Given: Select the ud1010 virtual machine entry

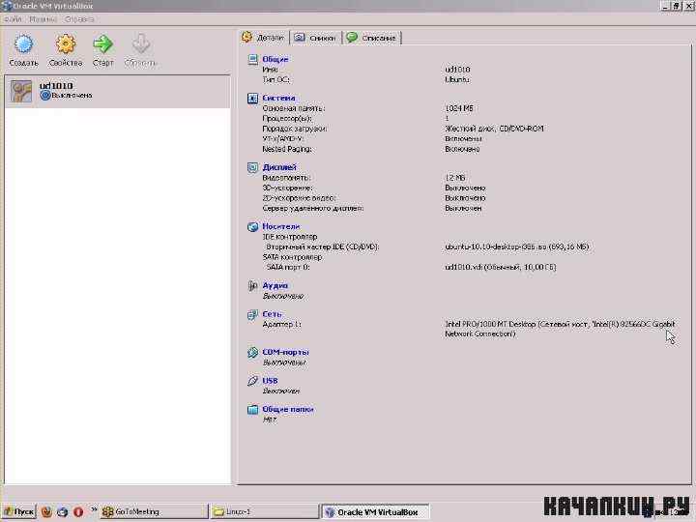Looking at the screenshot, I should pyautogui.click(x=118, y=92).
